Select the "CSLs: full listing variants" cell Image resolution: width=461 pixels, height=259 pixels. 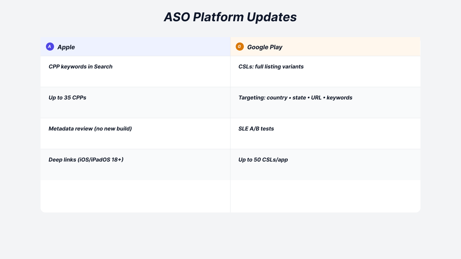point(271,67)
